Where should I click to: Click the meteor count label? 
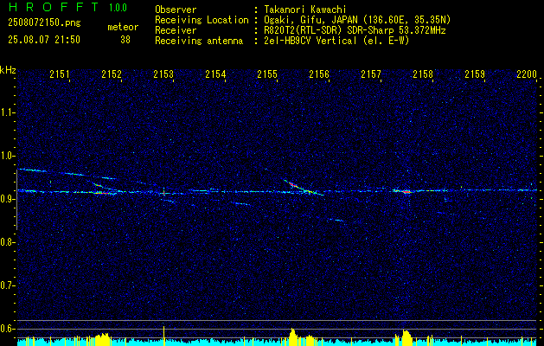point(123,27)
